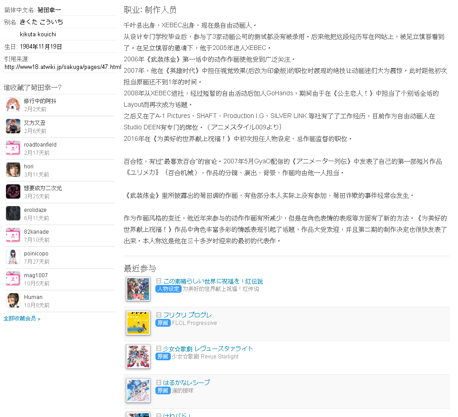
Task: Open the atwiki sakuga source URL
Action: point(63,67)
